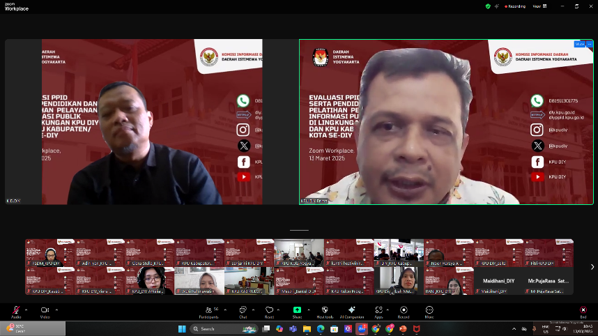Start screen sharing with the Share button
Viewport: 598px width, 336px height.
tap(297, 311)
